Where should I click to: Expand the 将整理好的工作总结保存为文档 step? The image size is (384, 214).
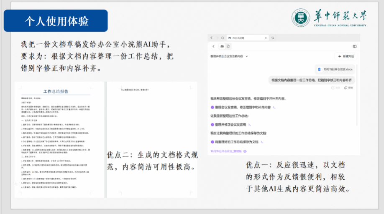262,141
